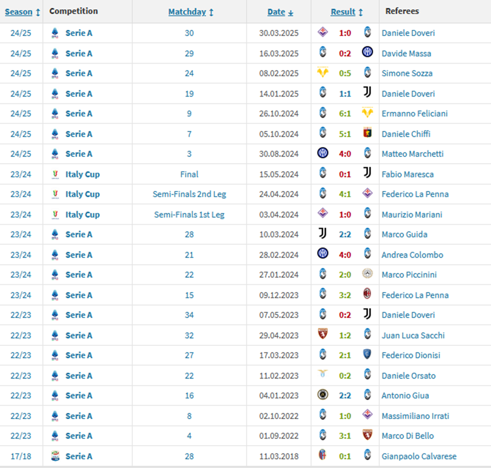Click the Inter crest in the 16.03.2025 match

tap(367, 53)
